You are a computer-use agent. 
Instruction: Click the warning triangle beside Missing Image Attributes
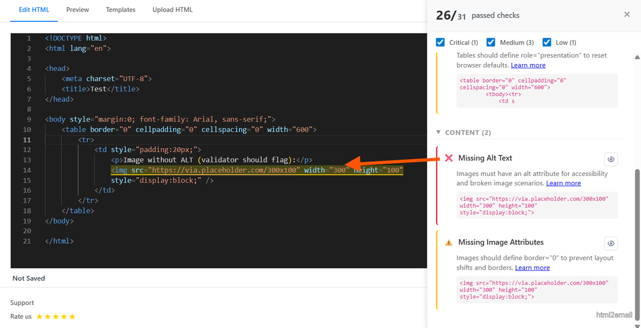[449, 242]
